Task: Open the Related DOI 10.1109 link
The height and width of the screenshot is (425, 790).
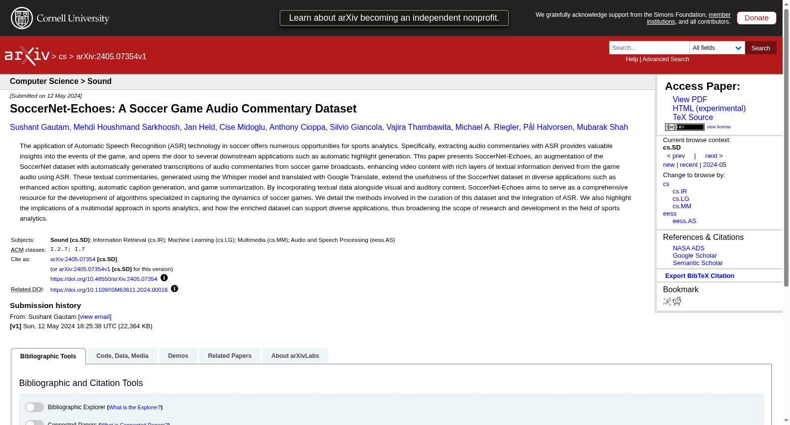Action: click(109, 290)
